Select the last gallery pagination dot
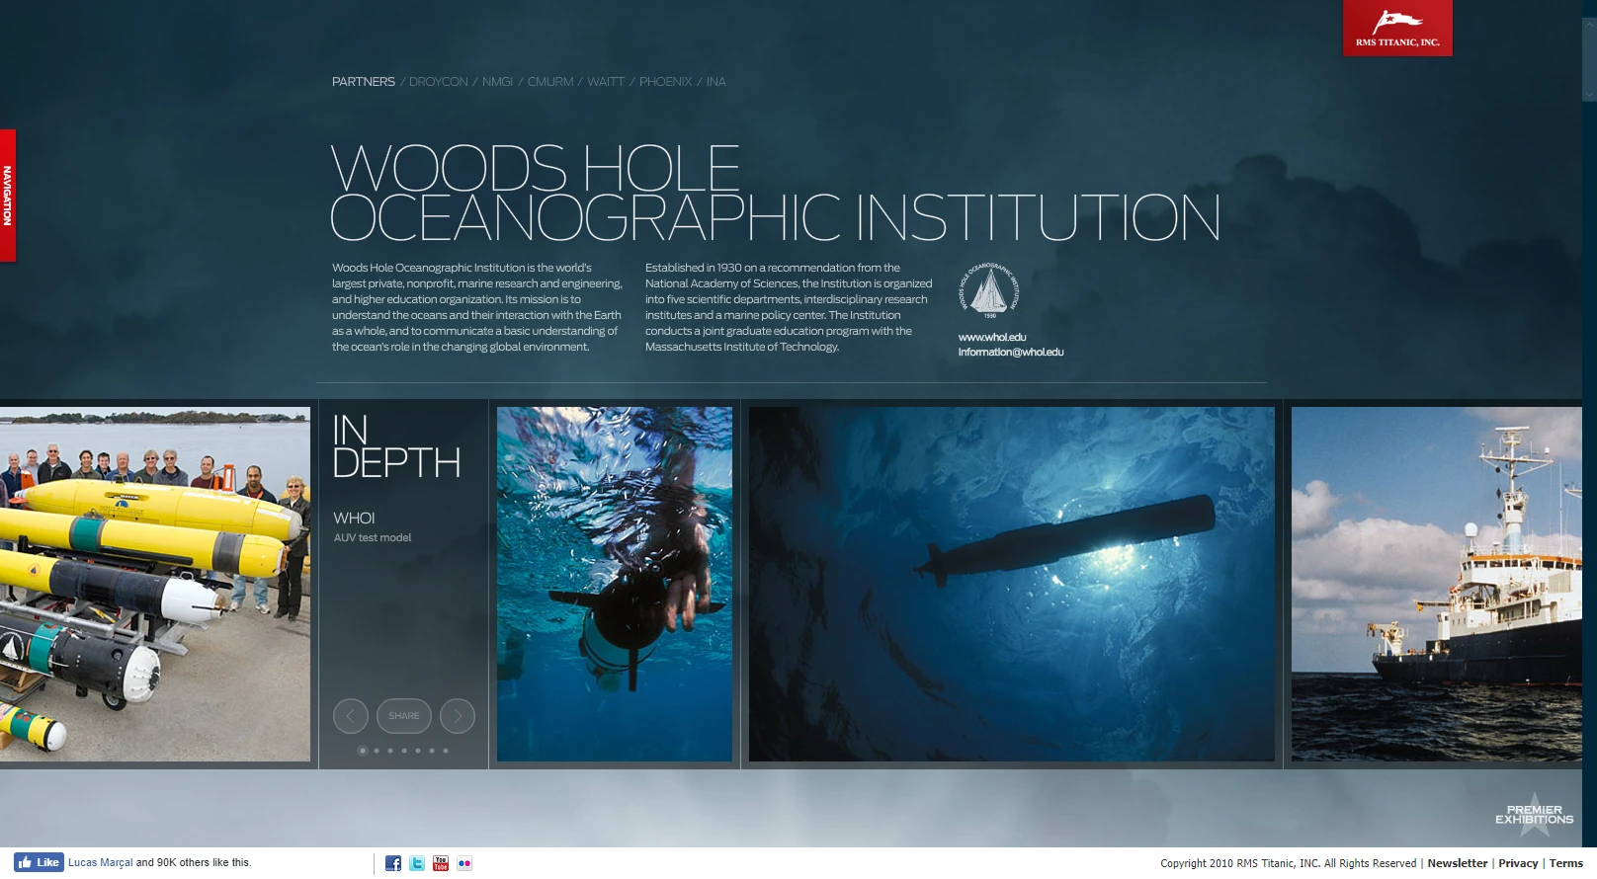Viewport: 1597px width, 879px height. tap(446, 751)
